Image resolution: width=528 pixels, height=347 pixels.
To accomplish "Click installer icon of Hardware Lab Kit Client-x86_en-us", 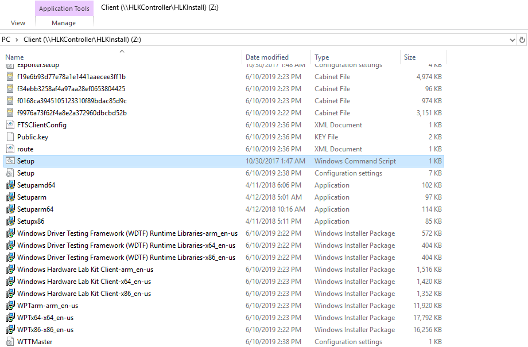I will point(10,294).
